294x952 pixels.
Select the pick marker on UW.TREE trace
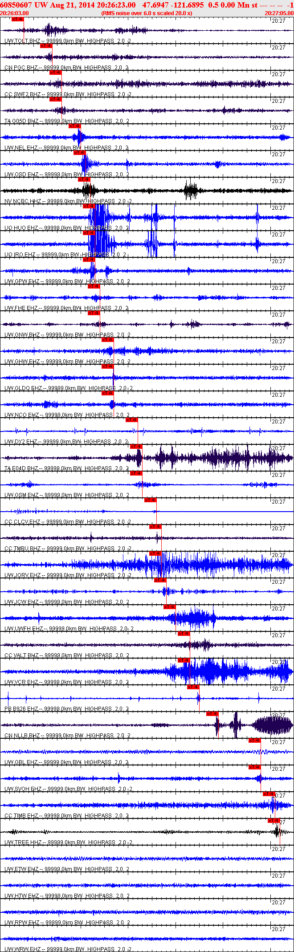(x=274, y=821)
